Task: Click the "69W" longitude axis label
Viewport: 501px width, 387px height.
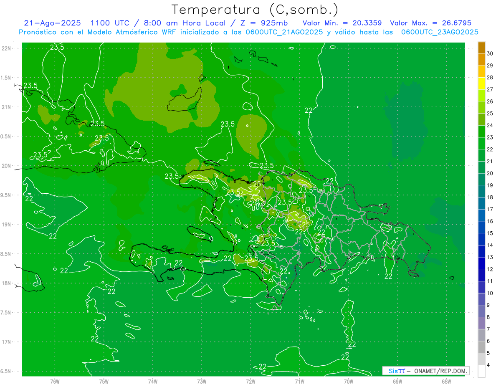Action: pos(397,382)
